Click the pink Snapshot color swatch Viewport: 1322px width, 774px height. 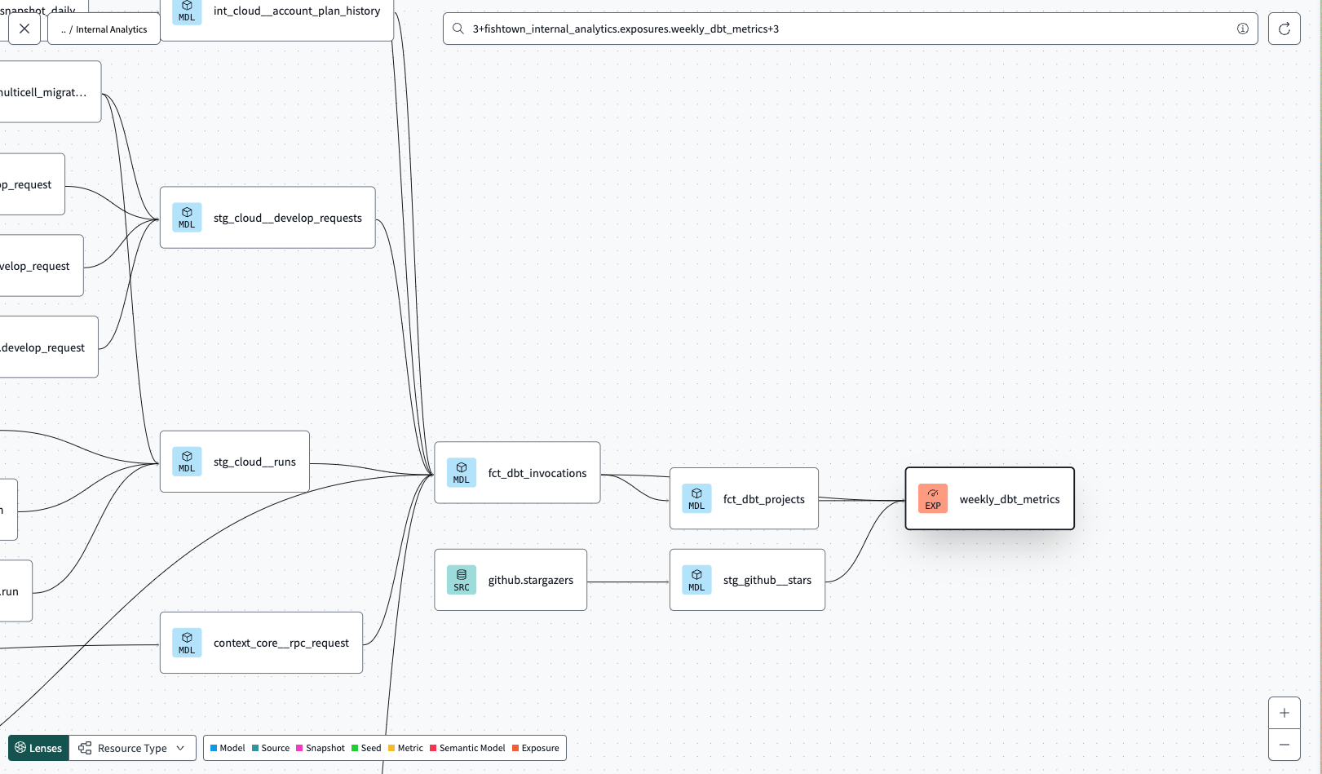point(298,748)
